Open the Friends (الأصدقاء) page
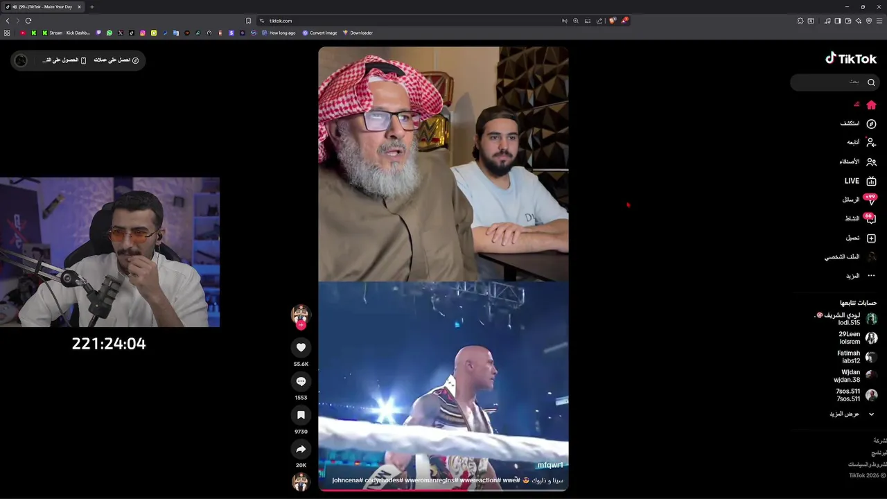 click(x=858, y=161)
